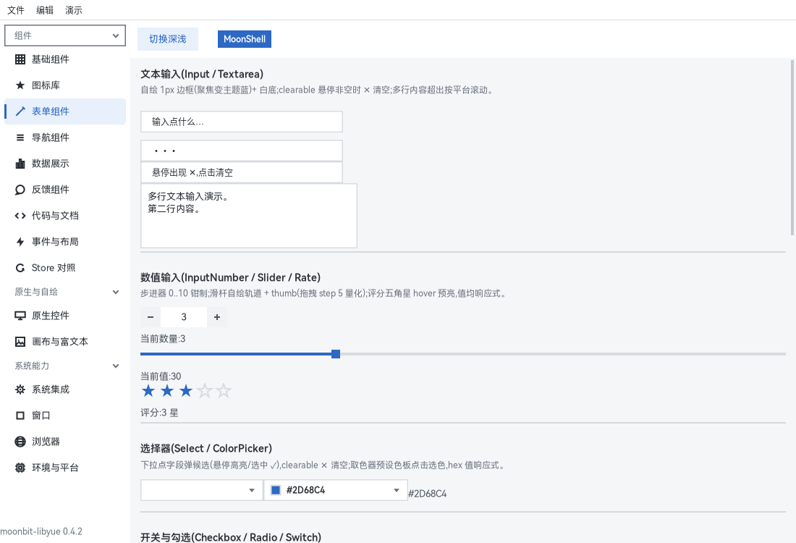Click the blue slider thumb

tap(336, 354)
